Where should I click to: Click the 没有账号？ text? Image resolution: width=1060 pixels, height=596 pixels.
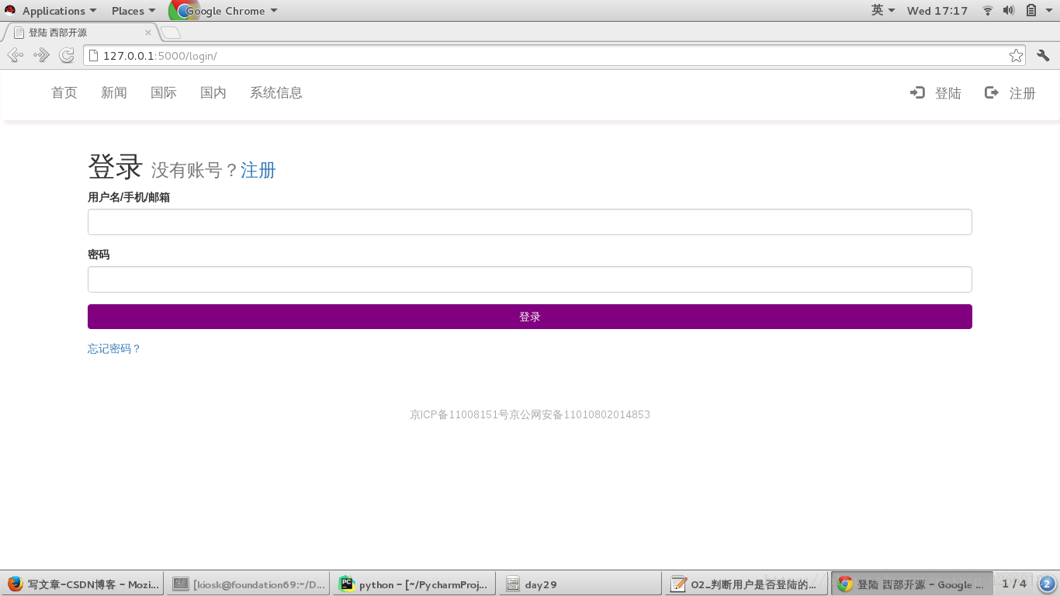(195, 170)
